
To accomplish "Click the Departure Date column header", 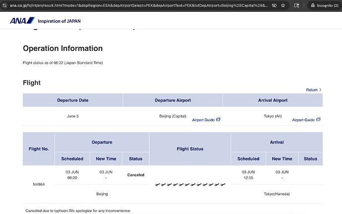I will [x=73, y=100].
